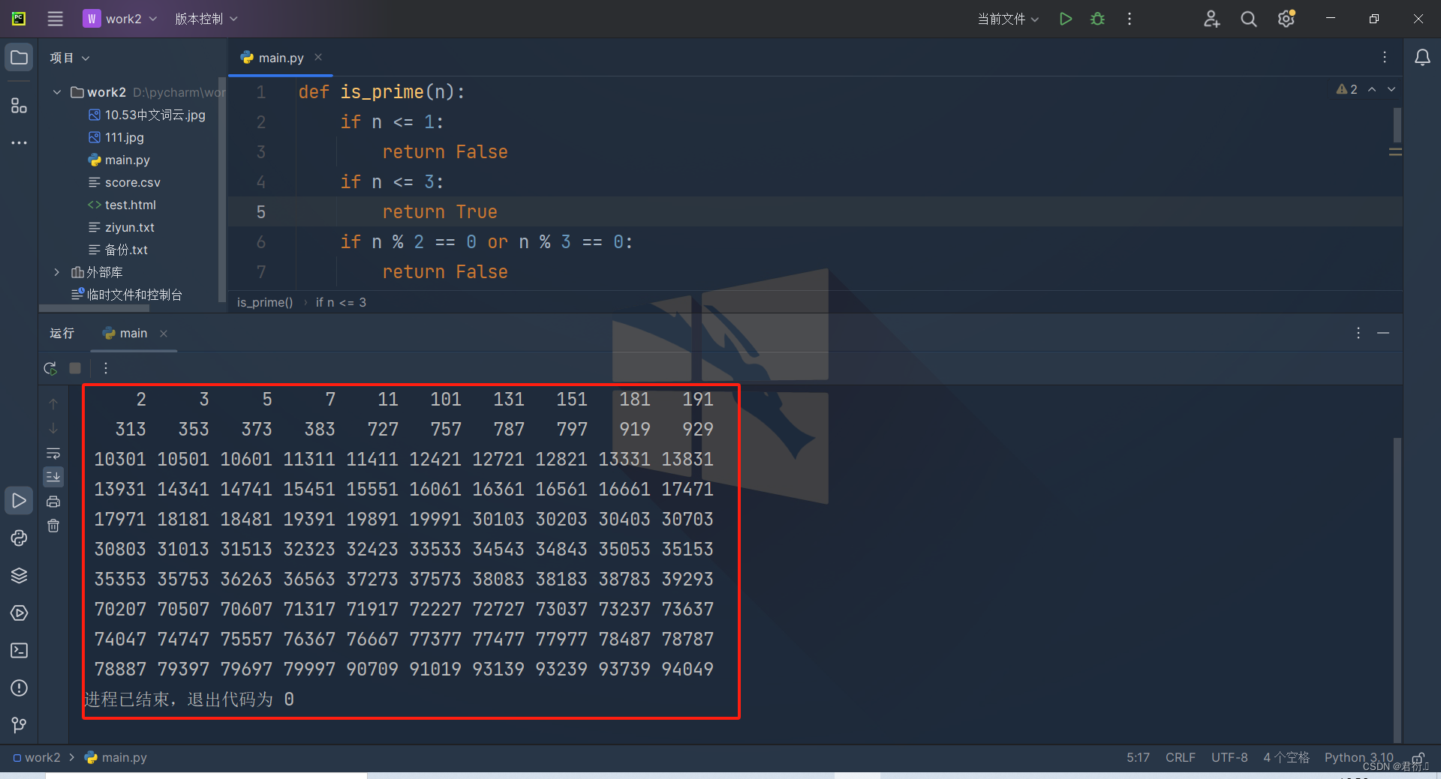Minimize the run tool window
This screenshot has width=1441, height=779.
point(1383,333)
